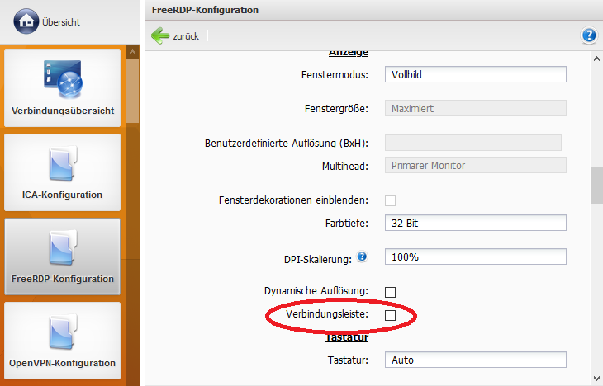Viewport: 603px width, 386px height.
Task: Click the green zurück arrow icon
Action: tap(160, 36)
